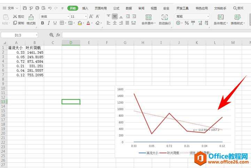Open the 公式 (Formulas) tab
Viewport: 251px width, 168px height.
[x=116, y=8]
